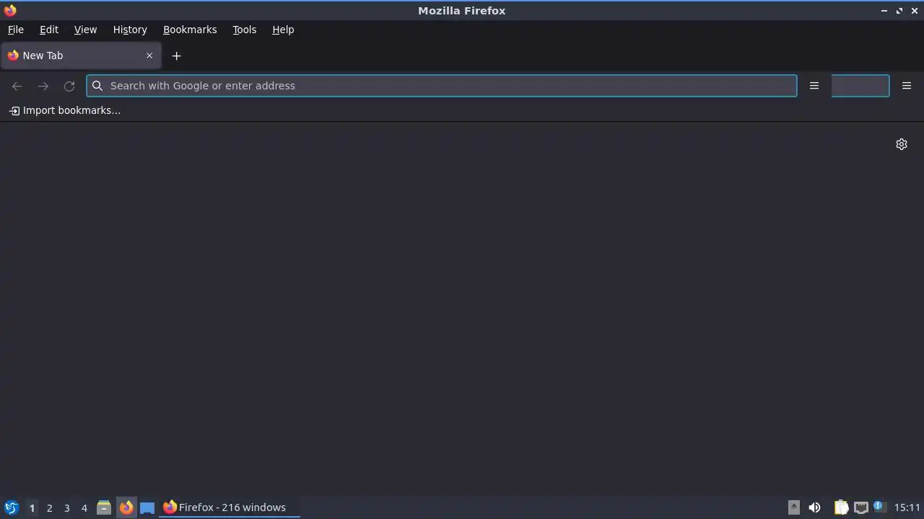The width and height of the screenshot is (924, 519).
Task: Open the View menu
Action: tap(85, 30)
